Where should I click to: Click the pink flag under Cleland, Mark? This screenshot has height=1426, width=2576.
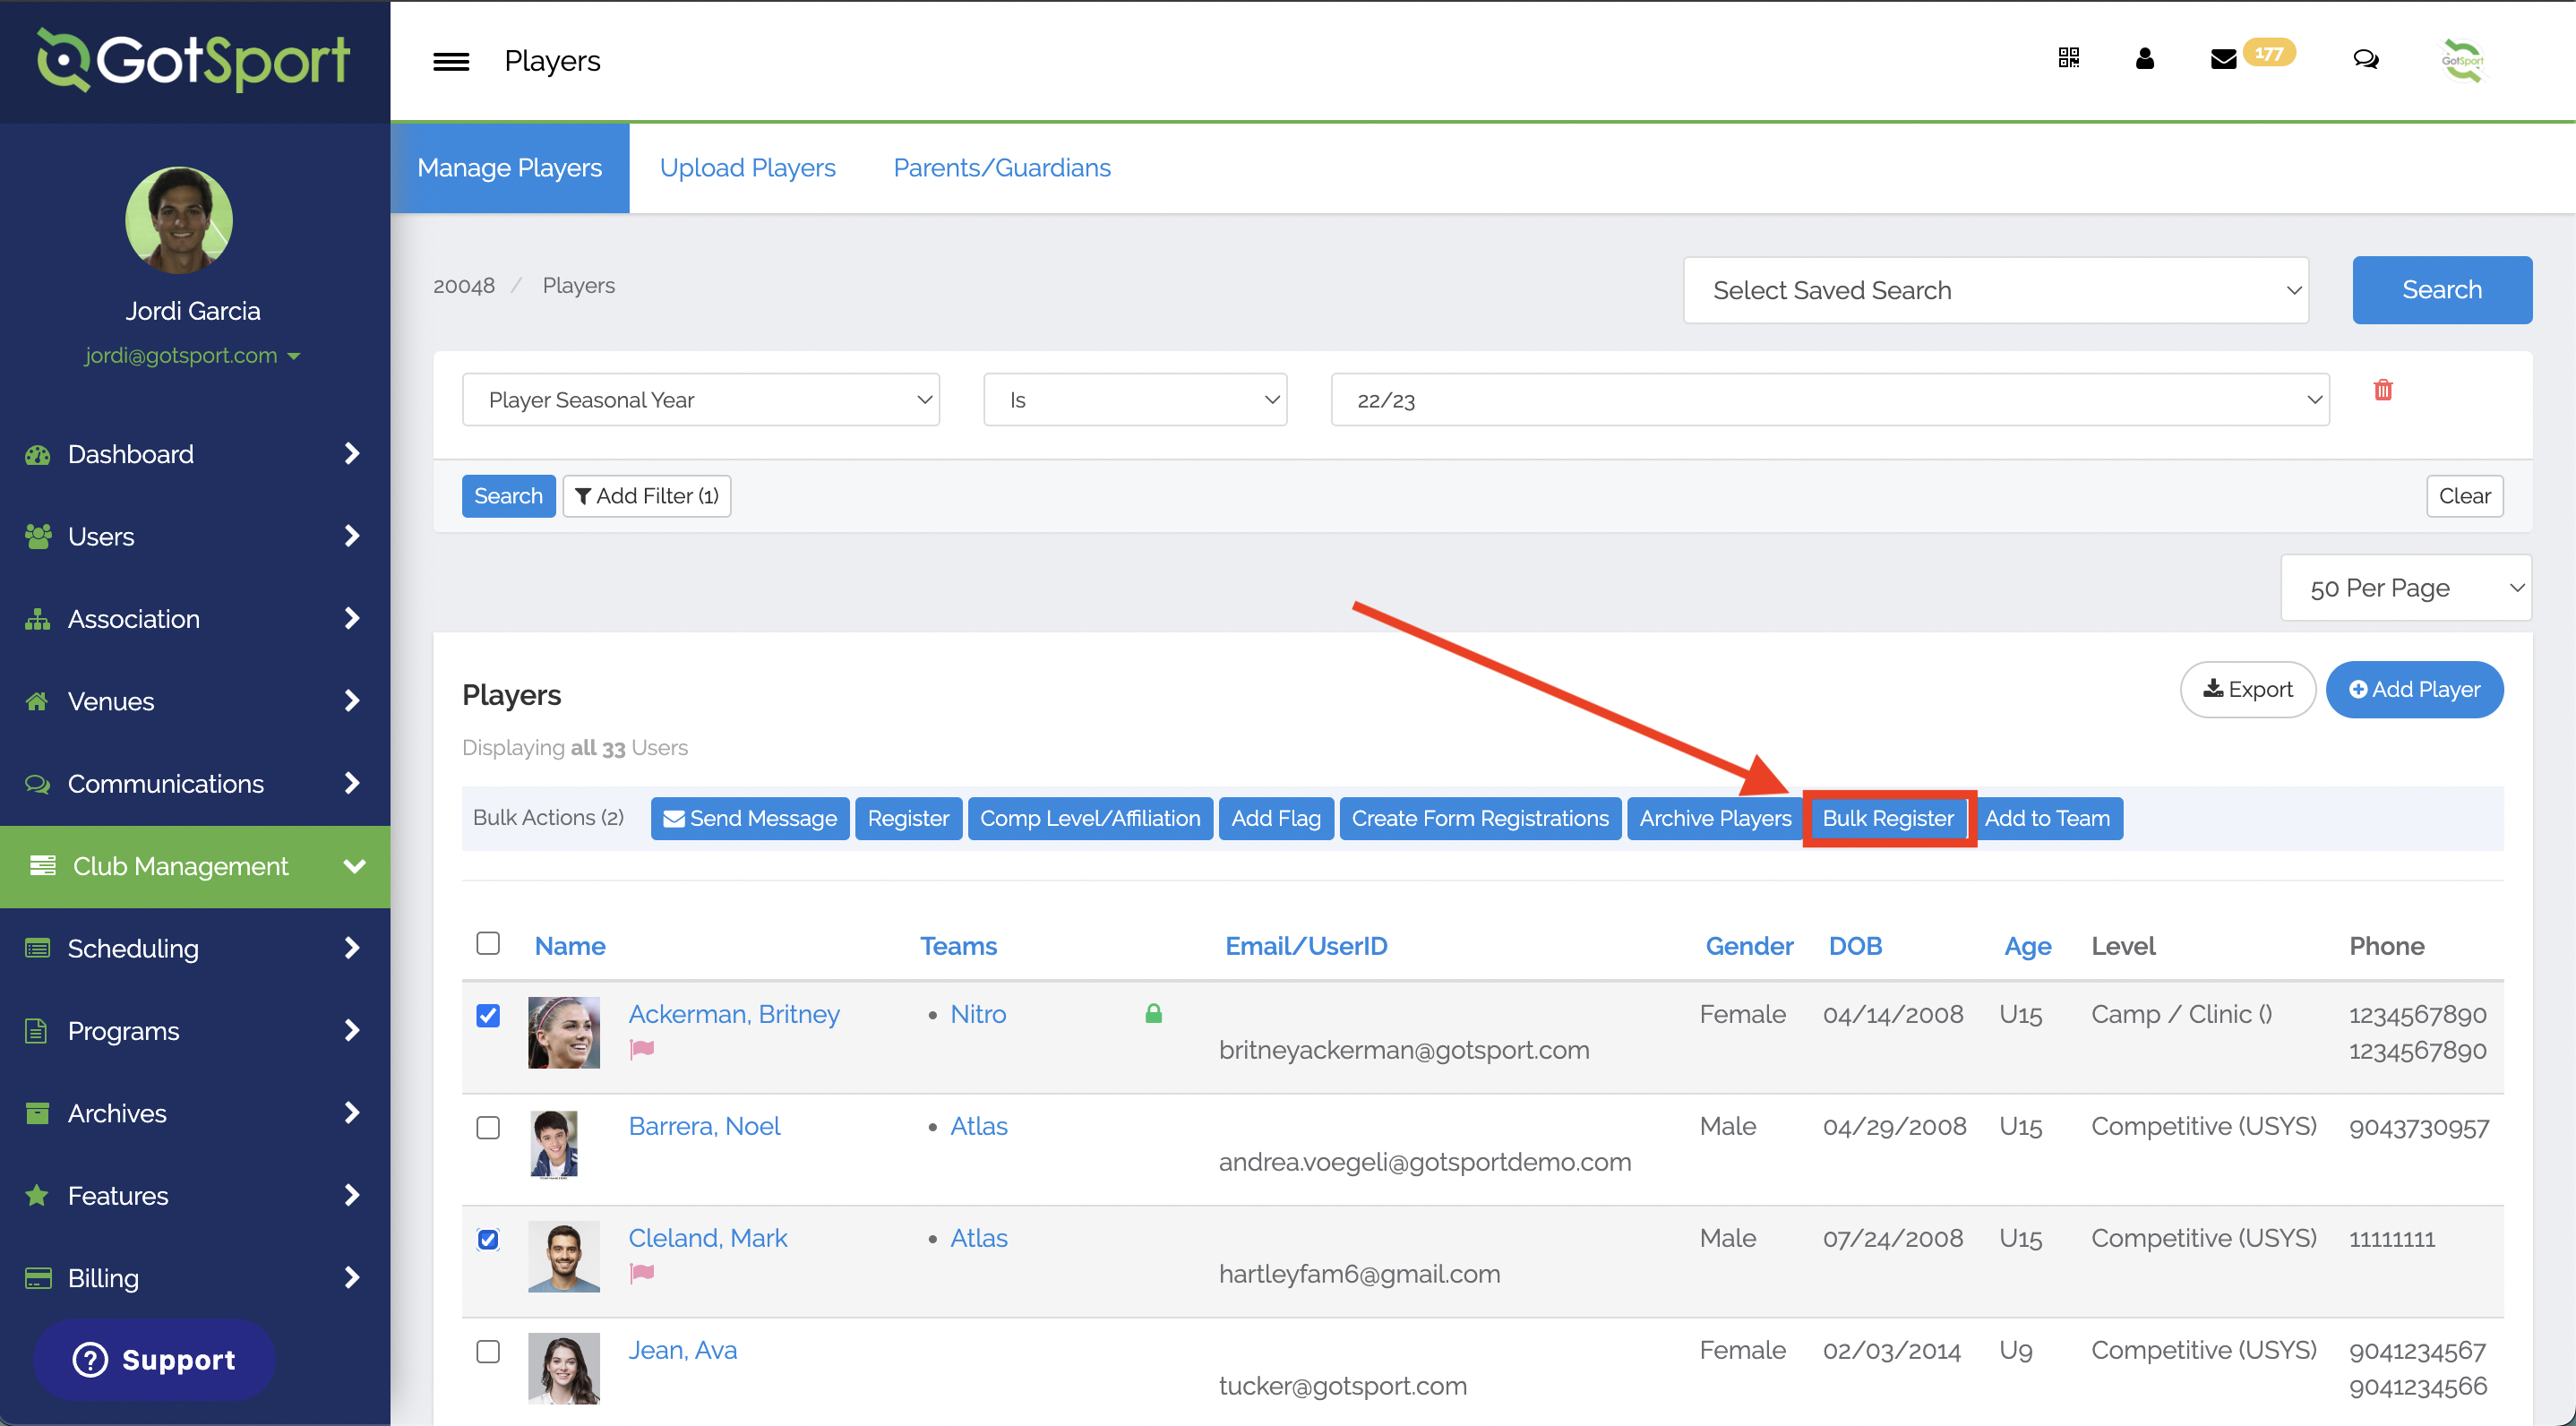642,1274
